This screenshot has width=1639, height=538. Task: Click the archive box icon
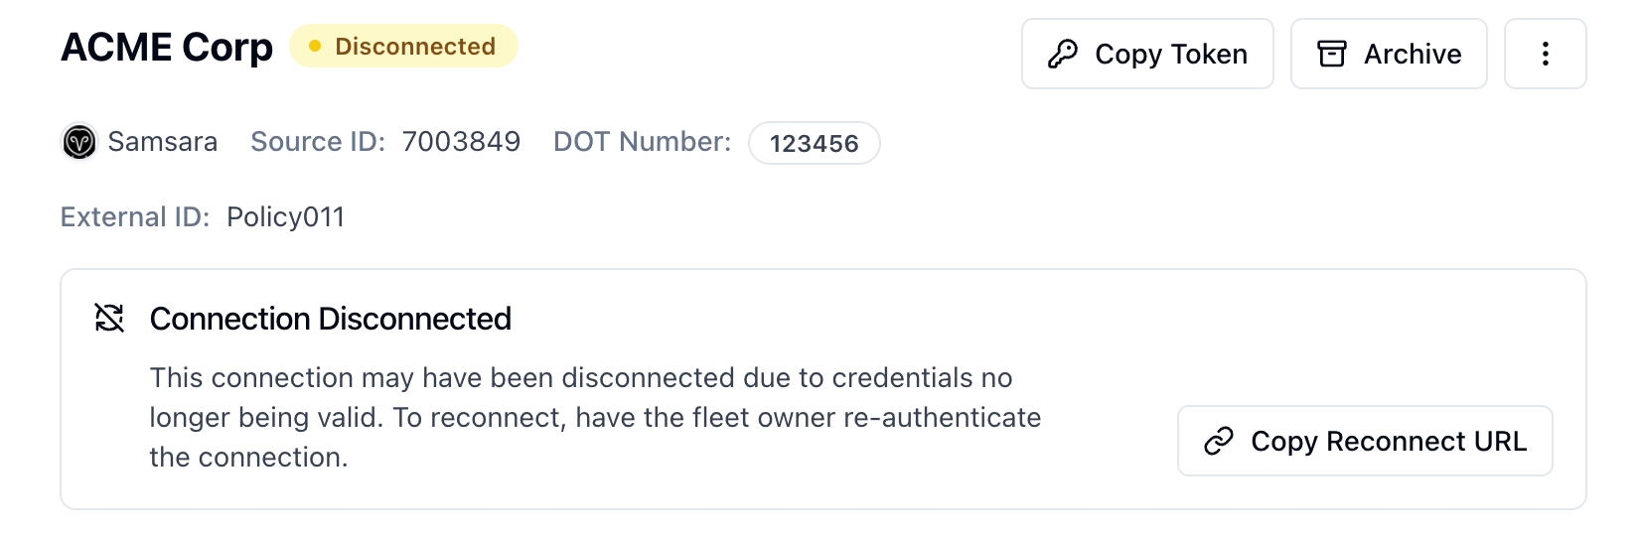[1332, 54]
